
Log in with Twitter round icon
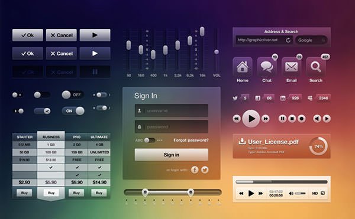205,170
